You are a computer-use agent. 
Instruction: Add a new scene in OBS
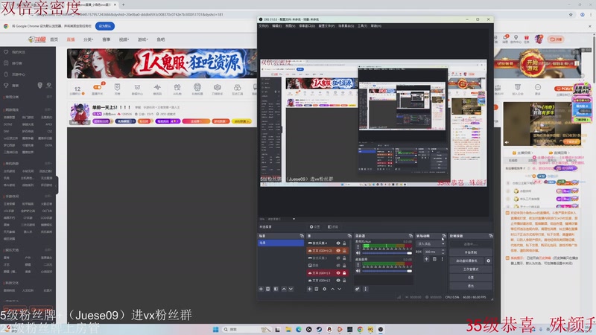(261, 289)
